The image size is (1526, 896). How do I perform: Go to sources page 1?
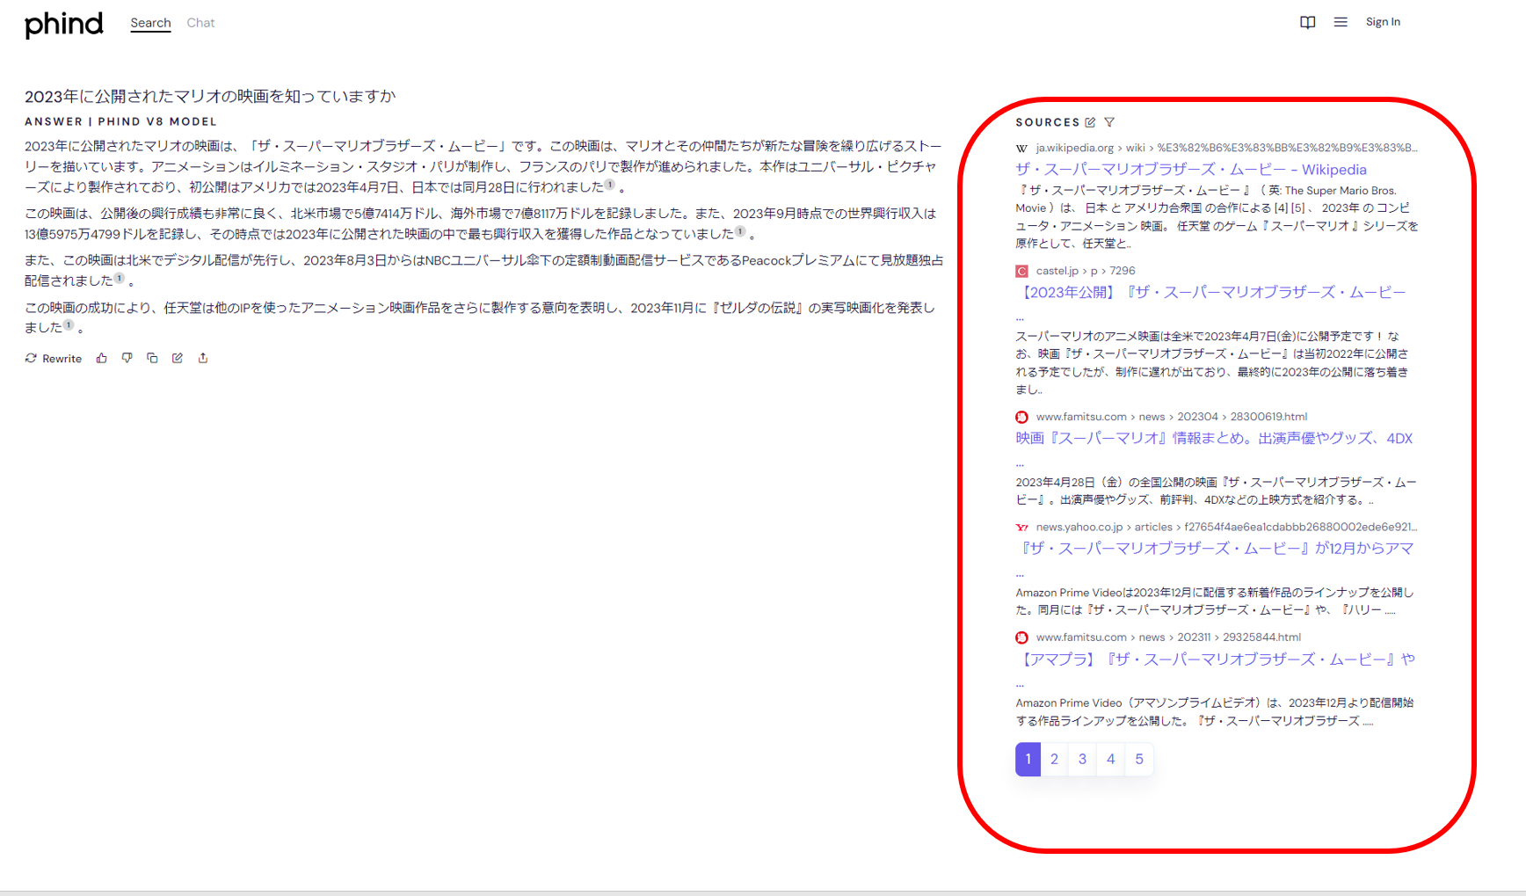(x=1028, y=760)
